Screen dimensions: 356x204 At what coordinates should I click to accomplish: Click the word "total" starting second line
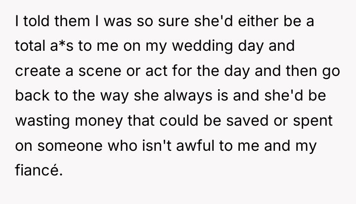point(30,46)
